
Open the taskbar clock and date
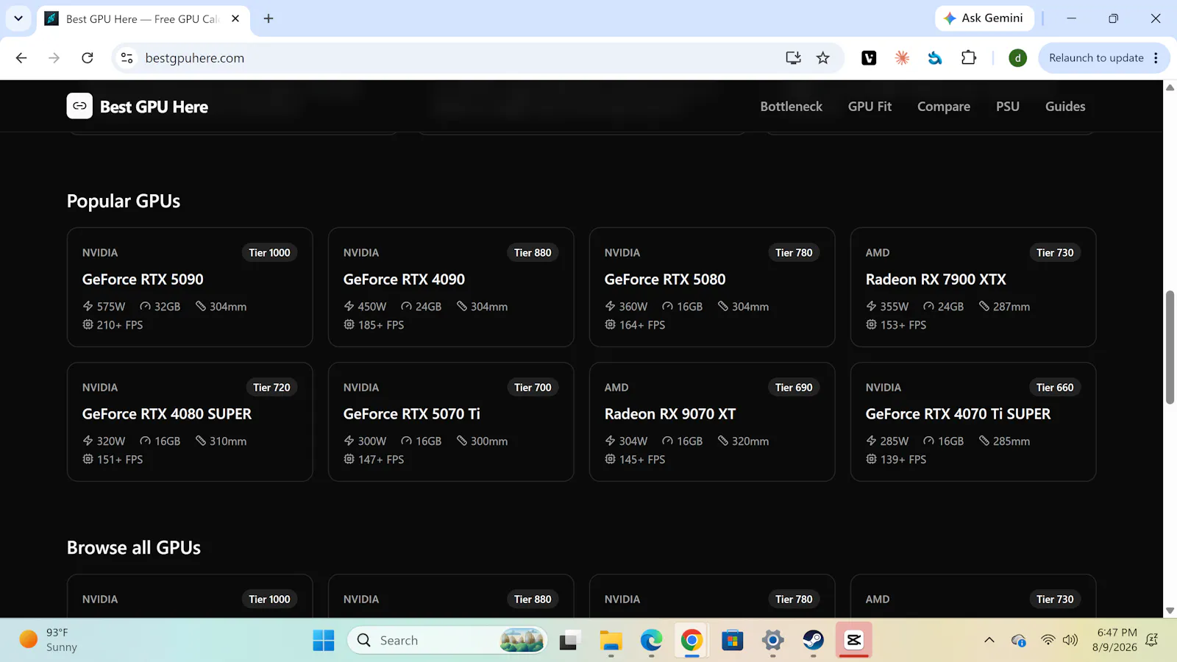point(1117,640)
